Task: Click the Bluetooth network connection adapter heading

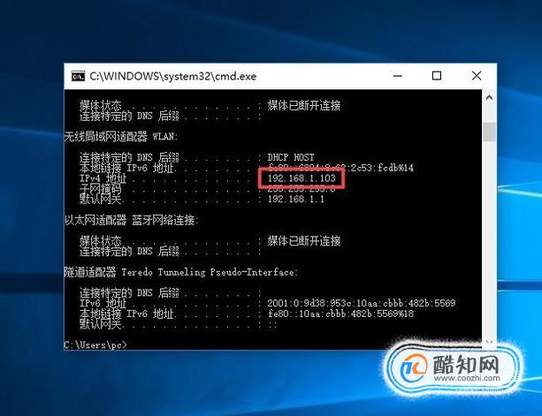Action: 132,220
